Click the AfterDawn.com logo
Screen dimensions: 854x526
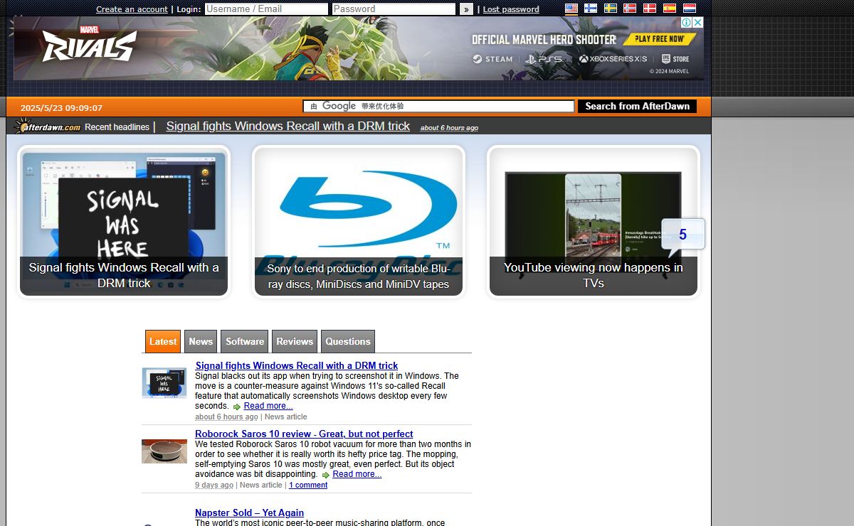[x=48, y=127]
